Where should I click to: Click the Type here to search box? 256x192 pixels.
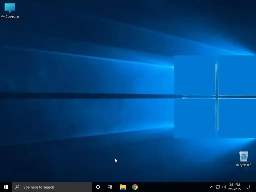point(52,187)
